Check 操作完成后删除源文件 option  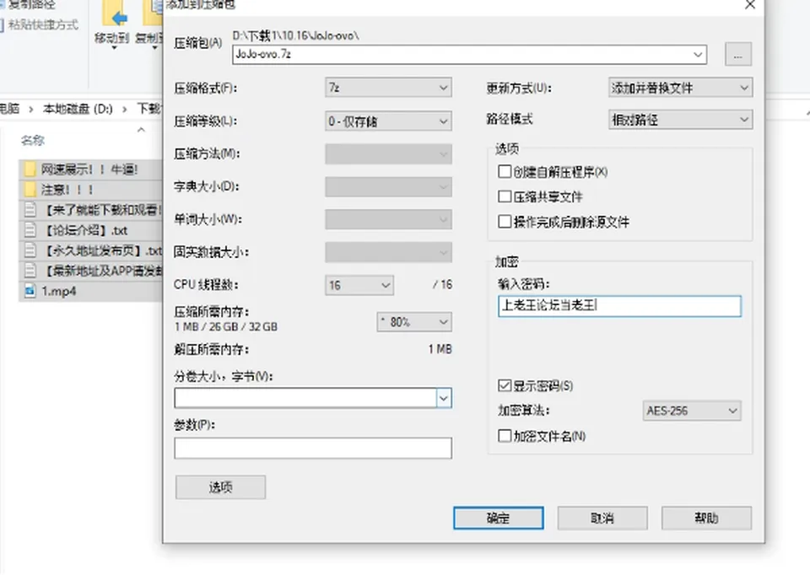(505, 222)
